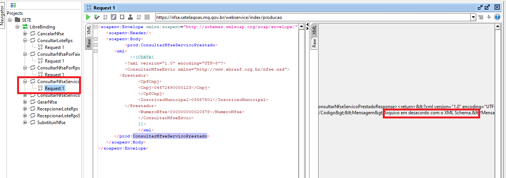Click the clone request person icon

point(130,17)
